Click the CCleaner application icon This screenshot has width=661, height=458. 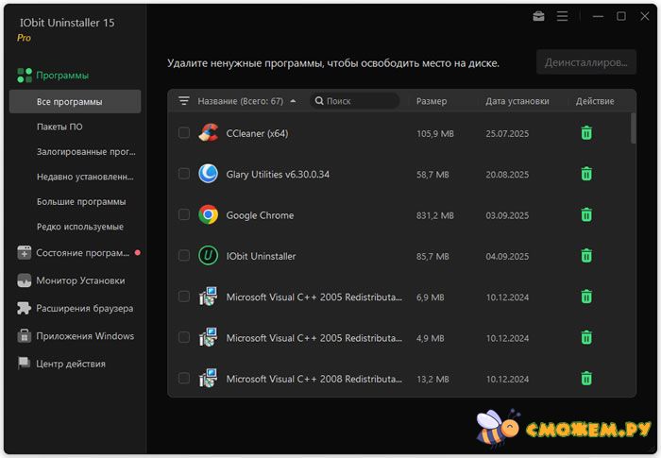(209, 132)
